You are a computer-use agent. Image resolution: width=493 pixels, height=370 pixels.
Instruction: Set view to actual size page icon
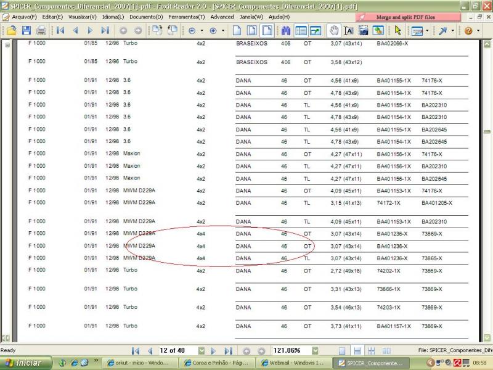[237, 30]
